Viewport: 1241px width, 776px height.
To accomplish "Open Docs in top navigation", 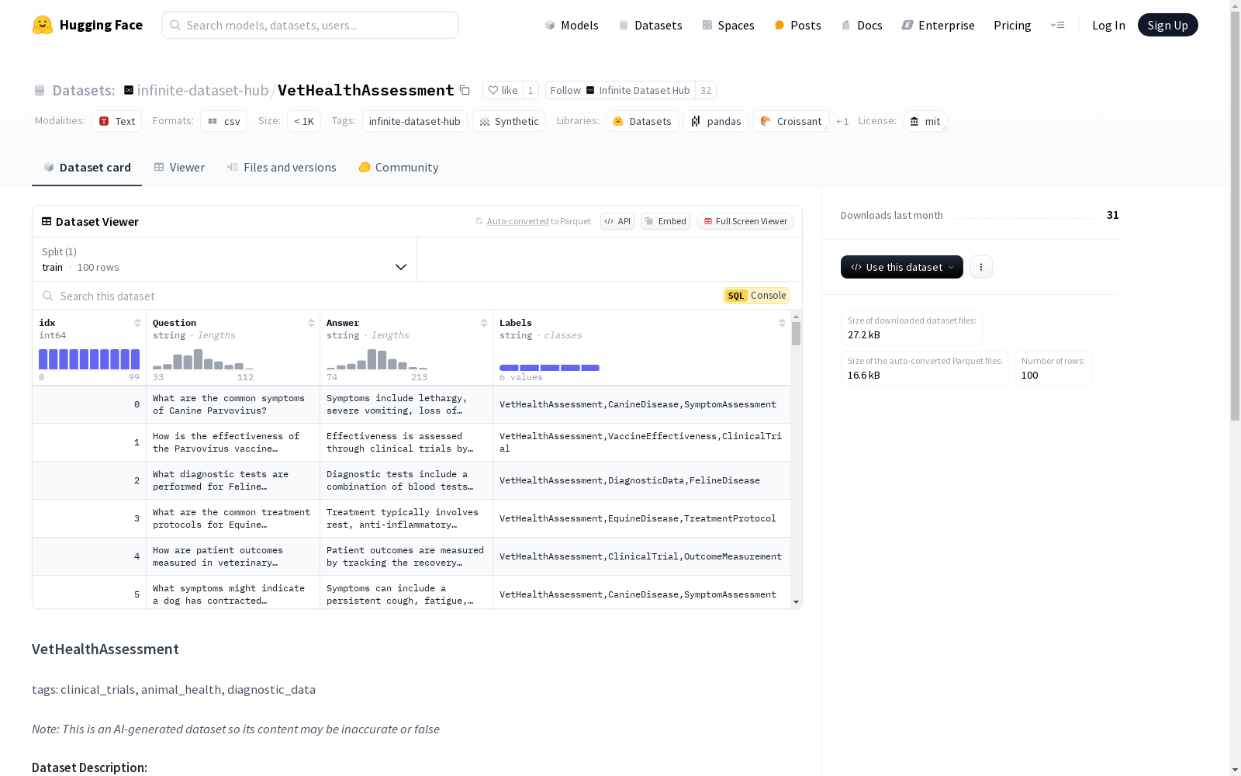I will pos(862,25).
